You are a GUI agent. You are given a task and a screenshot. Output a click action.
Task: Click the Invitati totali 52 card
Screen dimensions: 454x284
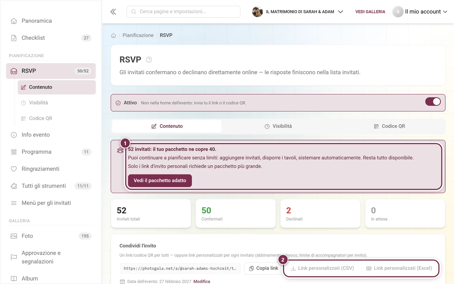click(x=151, y=213)
